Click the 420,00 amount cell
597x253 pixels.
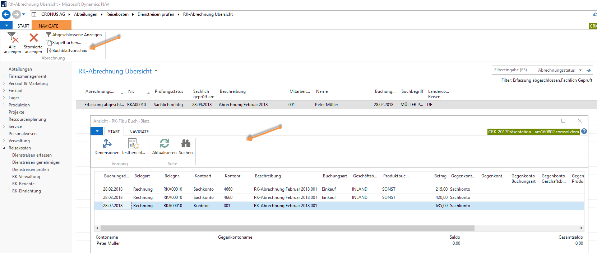coord(441,197)
